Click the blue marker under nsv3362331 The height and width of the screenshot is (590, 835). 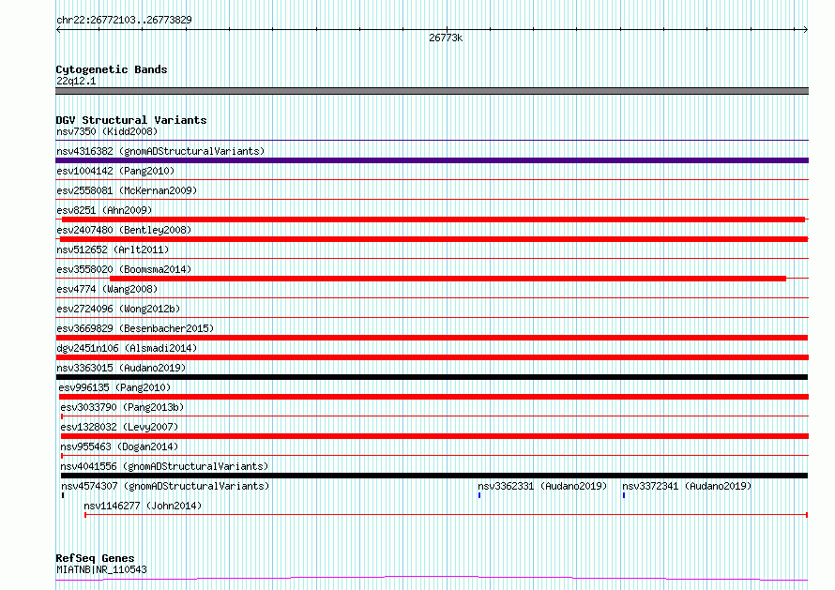click(479, 495)
